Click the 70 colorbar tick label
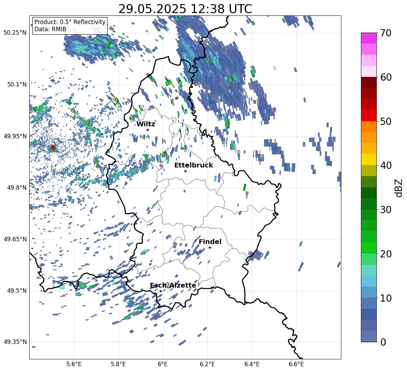Image resolution: width=407 pixels, height=371 pixels. pyautogui.click(x=386, y=33)
